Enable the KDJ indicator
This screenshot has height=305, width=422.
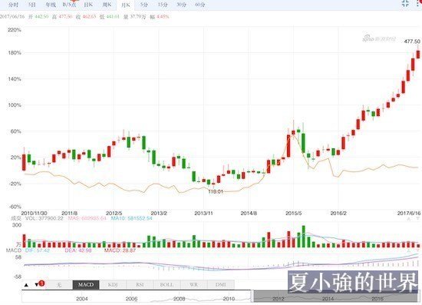coord(113,285)
